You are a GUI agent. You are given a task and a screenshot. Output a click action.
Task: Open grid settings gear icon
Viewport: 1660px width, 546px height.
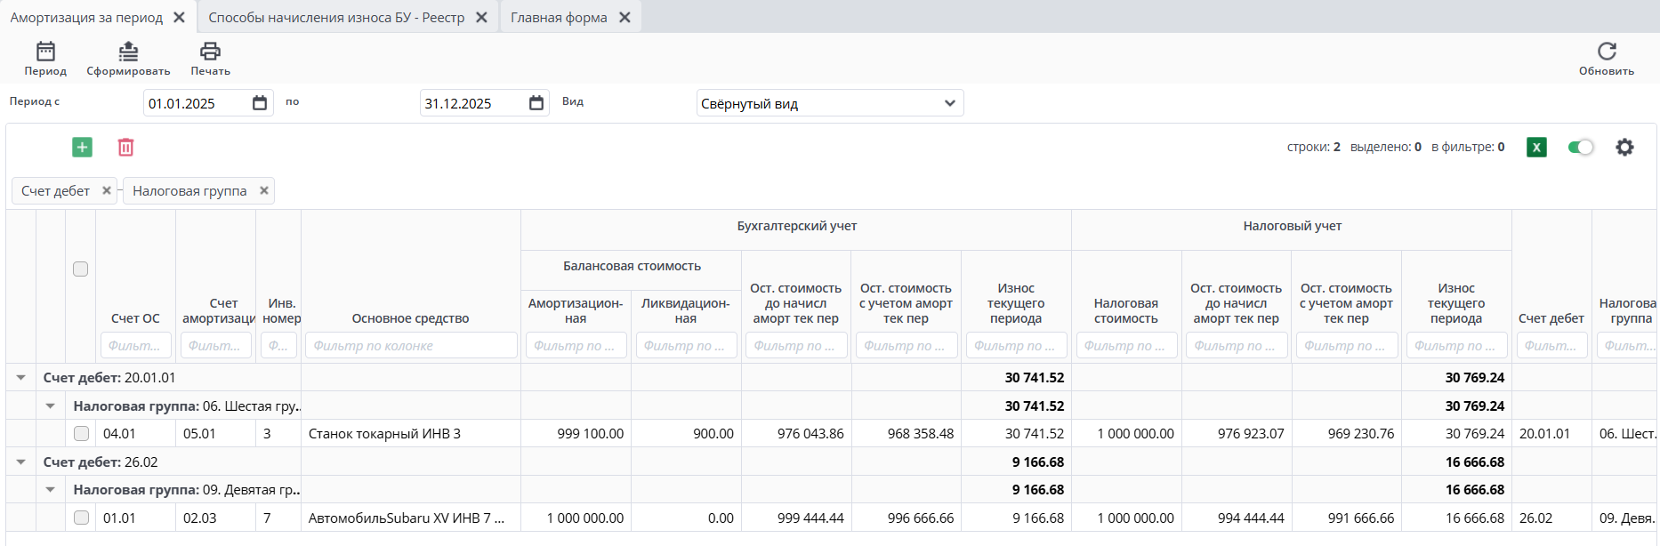[1624, 148]
